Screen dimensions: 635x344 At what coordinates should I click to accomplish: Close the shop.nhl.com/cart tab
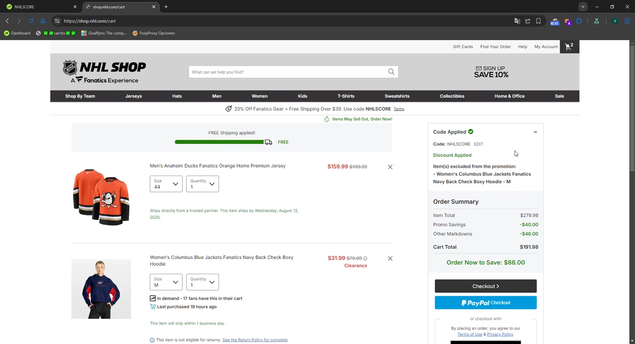click(154, 7)
